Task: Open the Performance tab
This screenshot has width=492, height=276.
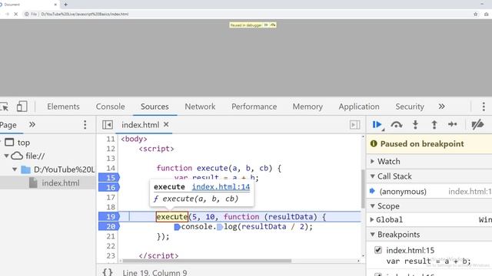Action: tap(254, 107)
